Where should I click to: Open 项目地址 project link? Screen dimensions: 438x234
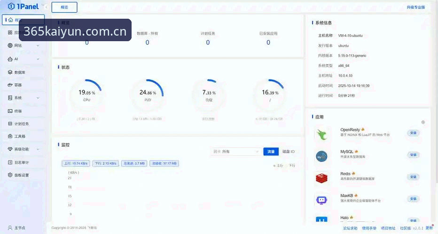[x=388, y=228]
